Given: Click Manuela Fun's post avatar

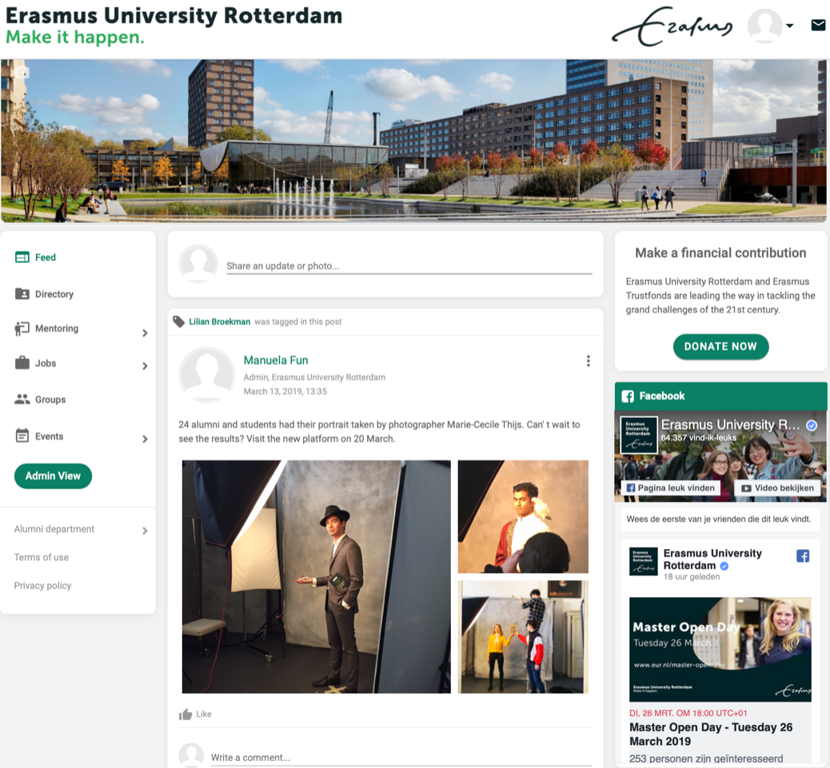Looking at the screenshot, I should click(206, 375).
